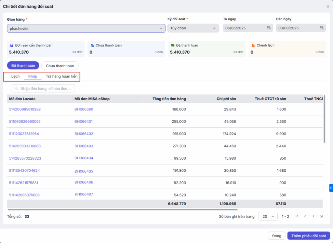Switch to the 'Chưa thanh toán' filter pill
This screenshot has height=243, width=333.
(60, 65)
